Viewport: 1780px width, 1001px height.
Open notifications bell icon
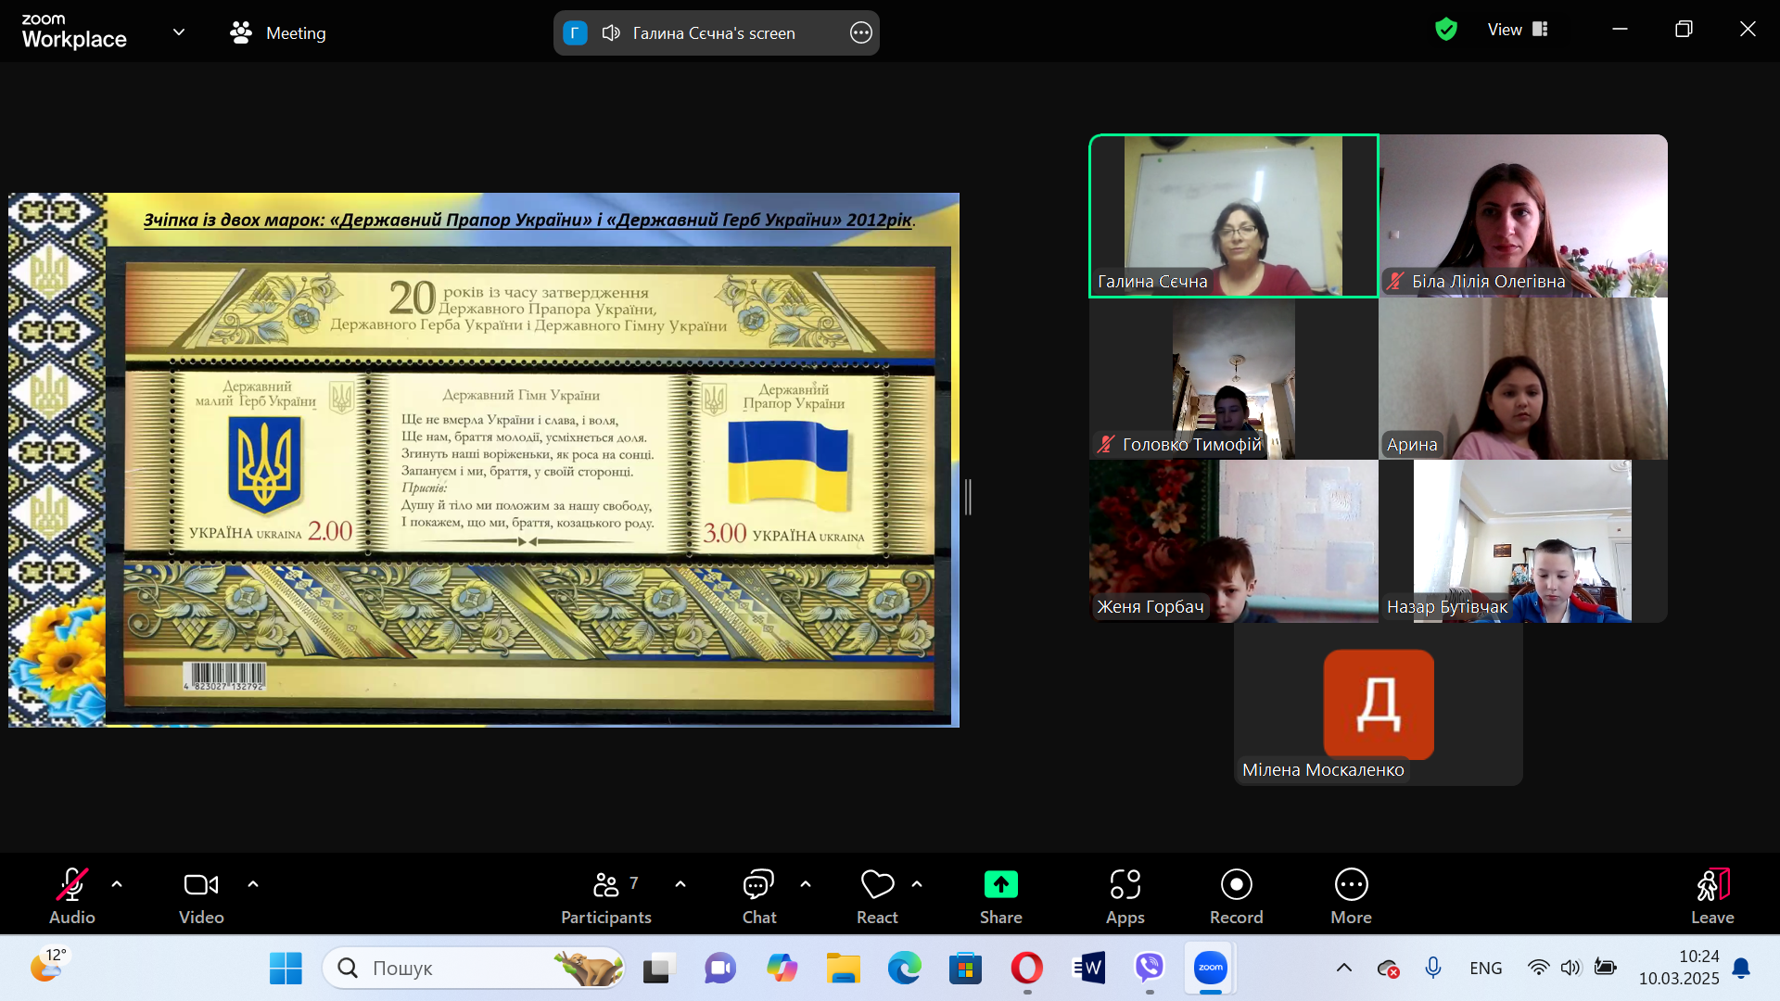1741,969
